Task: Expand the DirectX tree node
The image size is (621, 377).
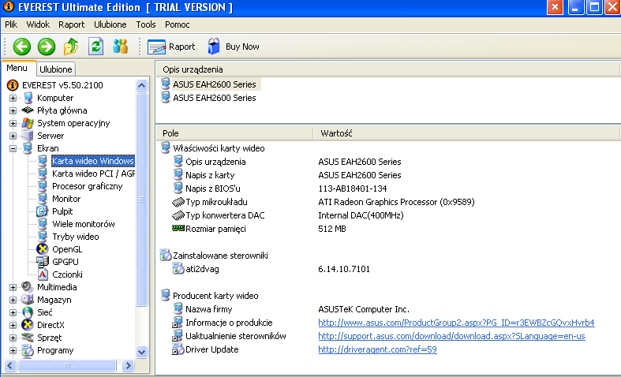Action: [x=13, y=325]
